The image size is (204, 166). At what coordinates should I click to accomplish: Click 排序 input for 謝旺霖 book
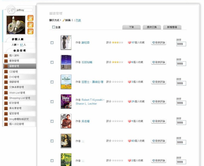(x=181, y=44)
